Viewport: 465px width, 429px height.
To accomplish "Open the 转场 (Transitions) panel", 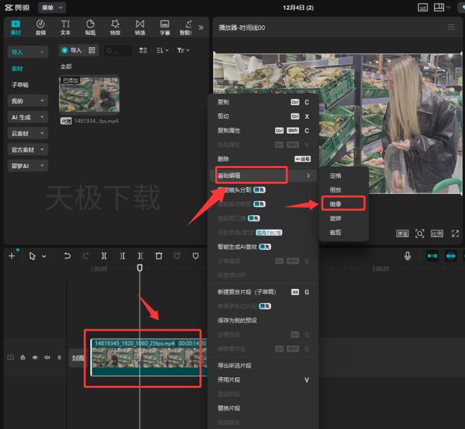I will pyautogui.click(x=140, y=27).
